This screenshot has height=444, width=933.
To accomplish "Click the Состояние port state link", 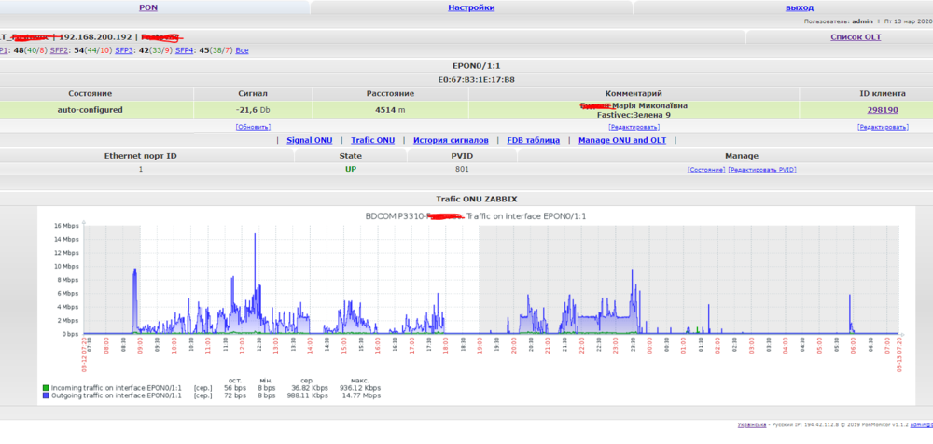I will [706, 170].
